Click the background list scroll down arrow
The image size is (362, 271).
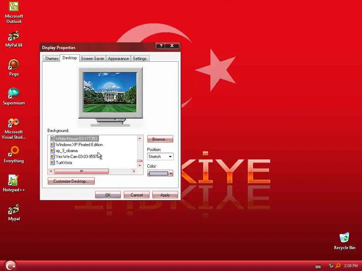pos(140,165)
